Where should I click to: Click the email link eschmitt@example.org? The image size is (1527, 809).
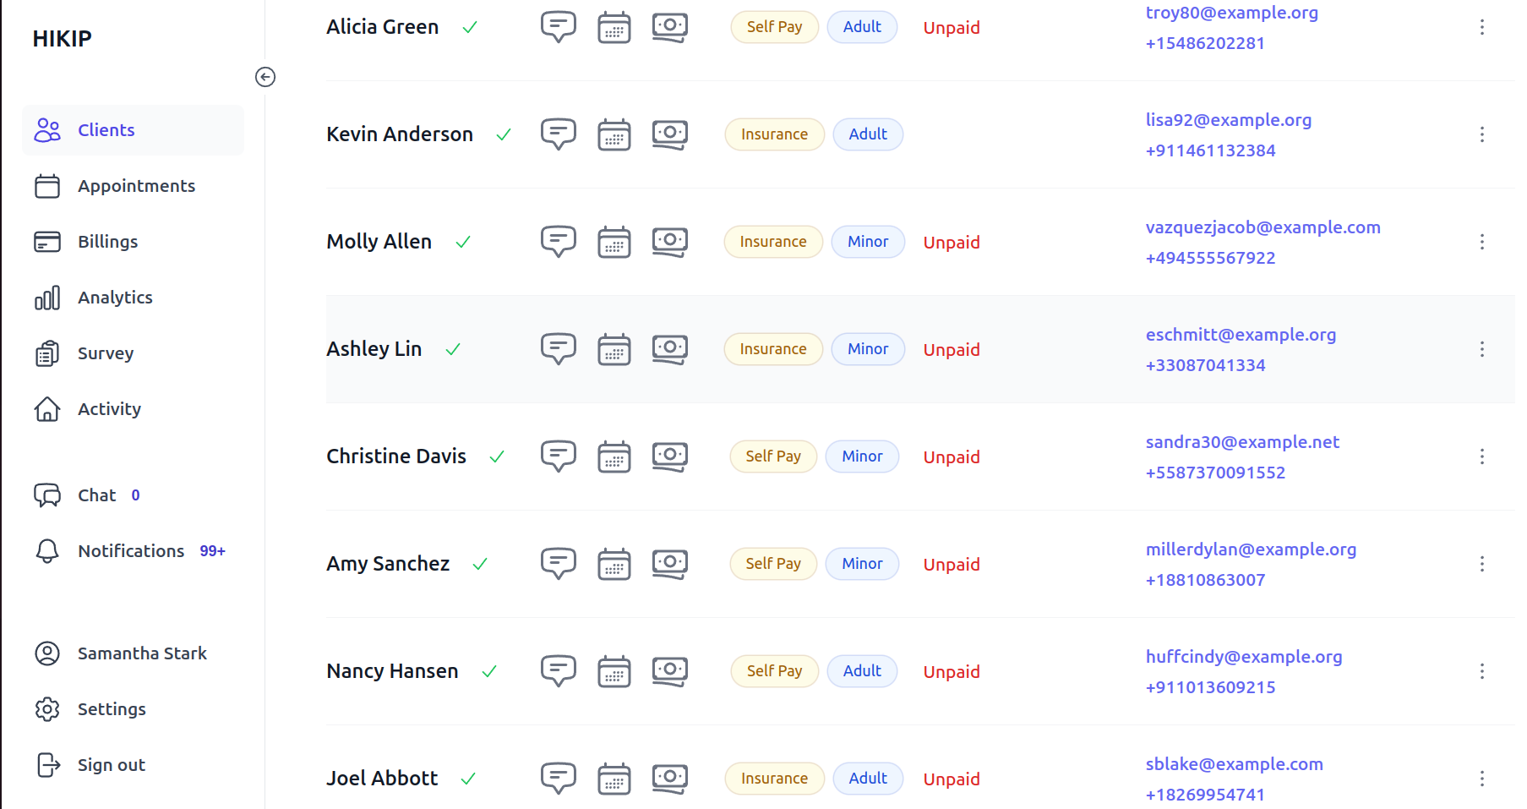pyautogui.click(x=1241, y=335)
